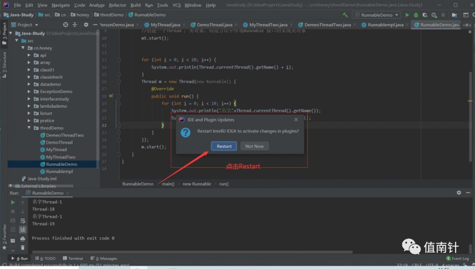Restore layout in the Run panel

click(x=13, y=240)
